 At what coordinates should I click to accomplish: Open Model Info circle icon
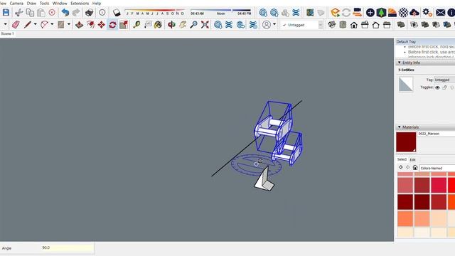pos(102,13)
